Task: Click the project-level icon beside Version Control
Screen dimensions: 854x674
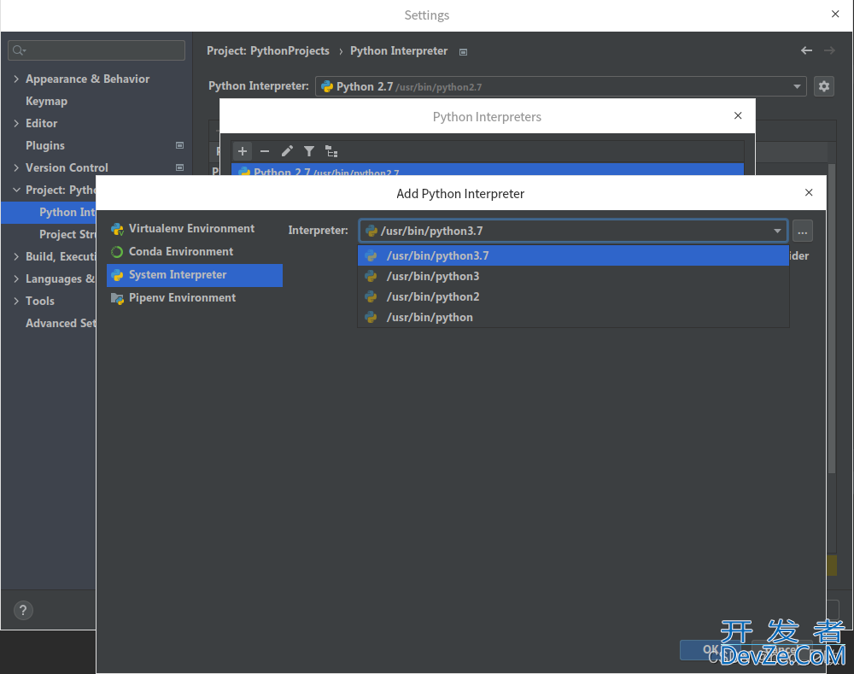Action: [179, 167]
